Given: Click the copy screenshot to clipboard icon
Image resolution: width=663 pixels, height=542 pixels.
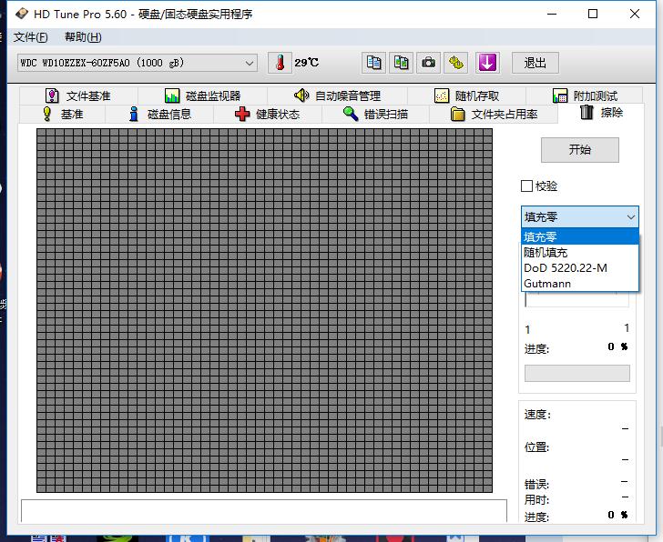Looking at the screenshot, I should pos(401,63).
